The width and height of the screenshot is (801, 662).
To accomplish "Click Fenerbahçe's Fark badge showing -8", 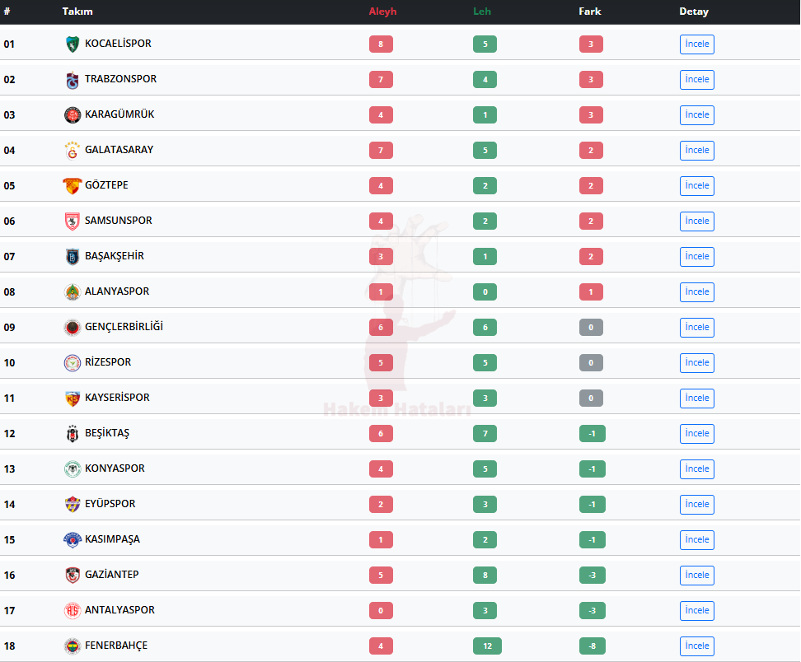I will click(592, 646).
